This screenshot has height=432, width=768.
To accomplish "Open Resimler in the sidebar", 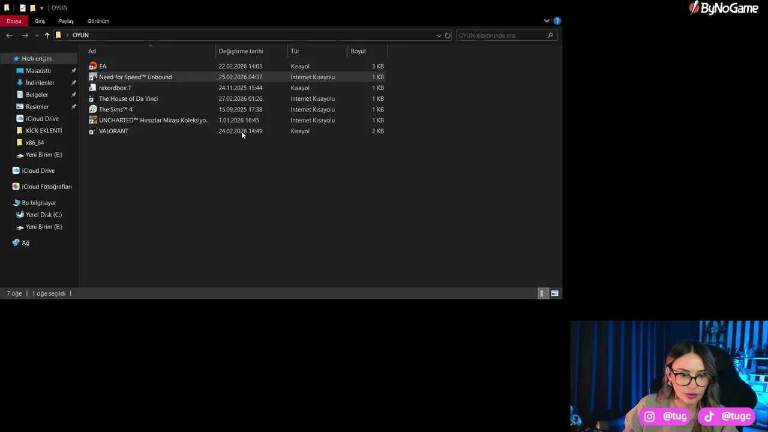I will coord(37,107).
